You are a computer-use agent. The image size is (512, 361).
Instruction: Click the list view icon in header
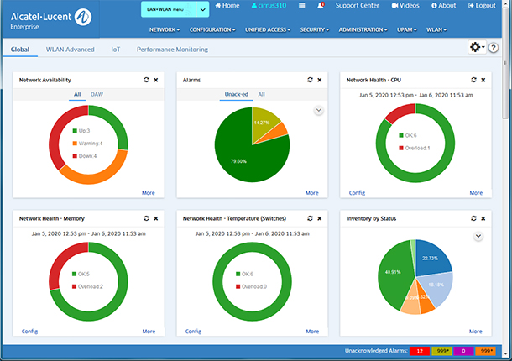pyautogui.click(x=301, y=6)
